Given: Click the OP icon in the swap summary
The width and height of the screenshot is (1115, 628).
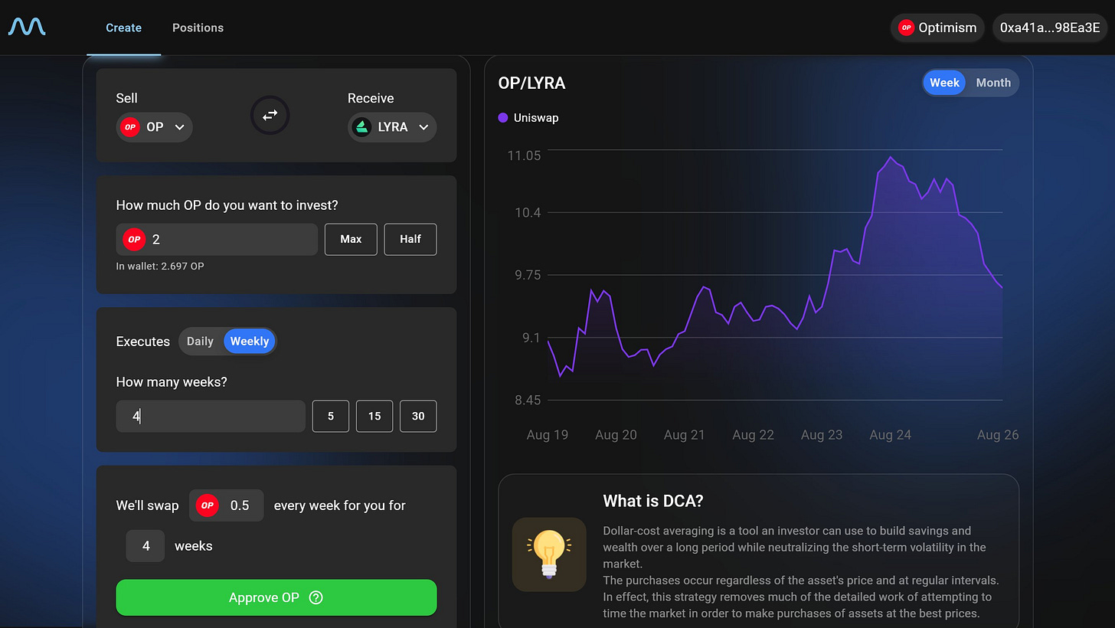Looking at the screenshot, I should [207, 505].
